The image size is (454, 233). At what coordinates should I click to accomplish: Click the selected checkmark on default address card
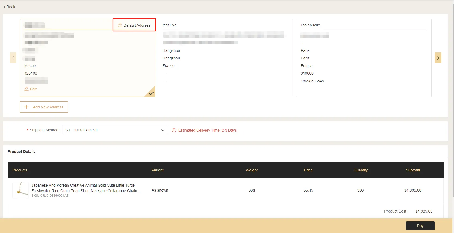151,93
